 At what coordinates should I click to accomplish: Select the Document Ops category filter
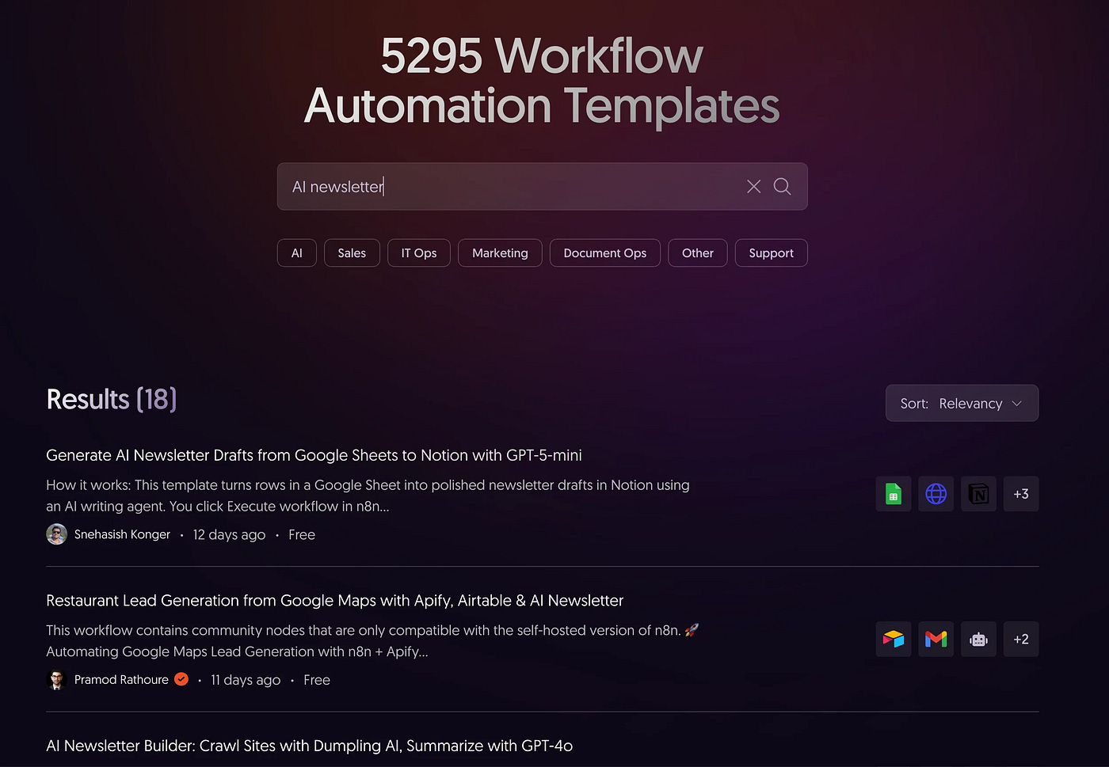tap(605, 253)
